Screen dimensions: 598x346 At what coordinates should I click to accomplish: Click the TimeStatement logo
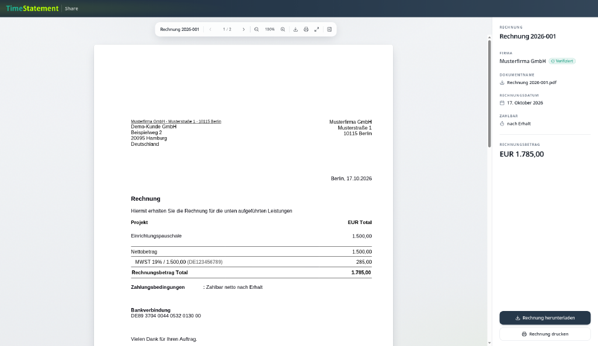(x=33, y=8)
